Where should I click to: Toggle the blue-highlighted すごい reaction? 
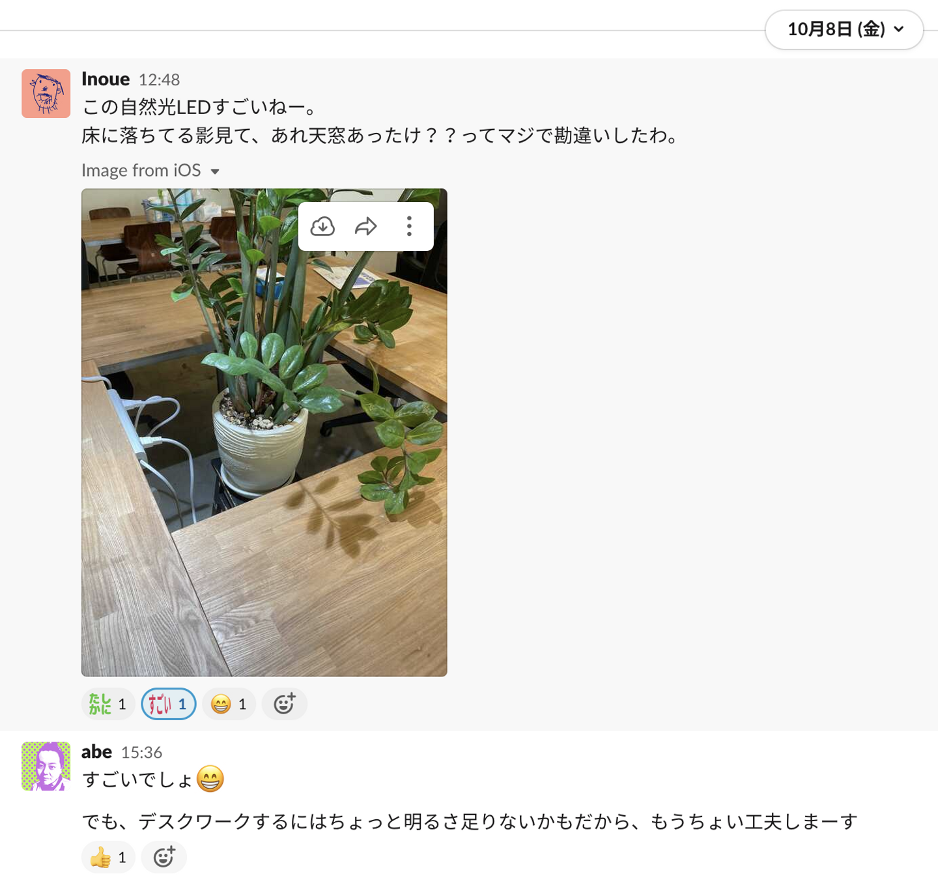coord(169,704)
